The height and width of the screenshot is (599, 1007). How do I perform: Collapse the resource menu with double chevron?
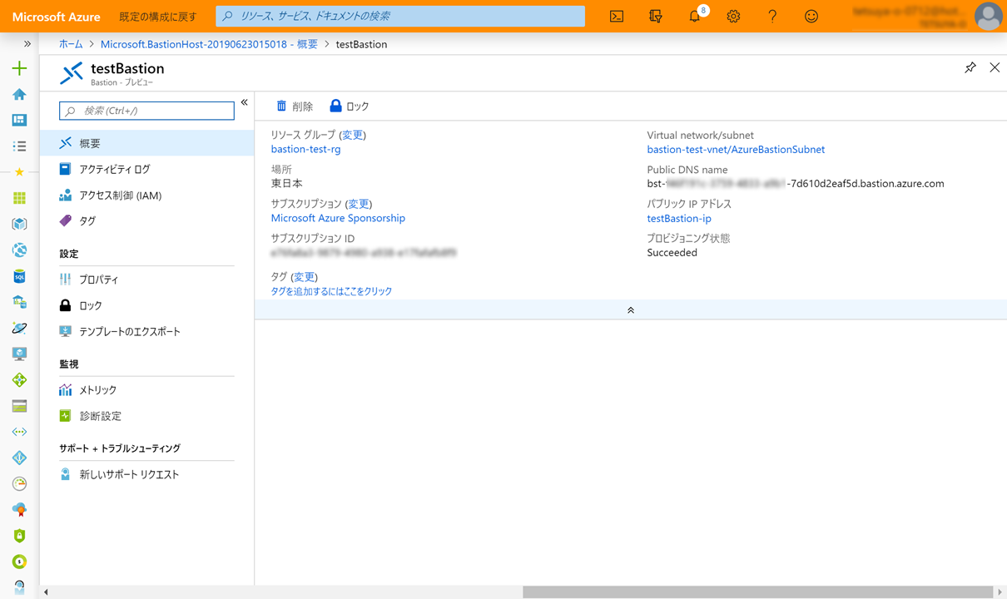click(244, 102)
